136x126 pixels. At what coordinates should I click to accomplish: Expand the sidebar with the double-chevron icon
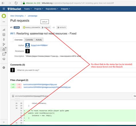[x=4, y=122]
